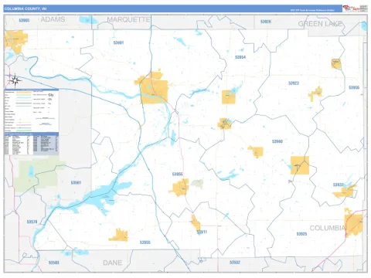371x278 pixels.
Task: Select ZIP code label 53911
Action: point(202,232)
